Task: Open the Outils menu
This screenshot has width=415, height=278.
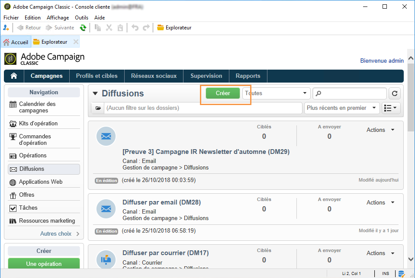Action: (x=81, y=18)
